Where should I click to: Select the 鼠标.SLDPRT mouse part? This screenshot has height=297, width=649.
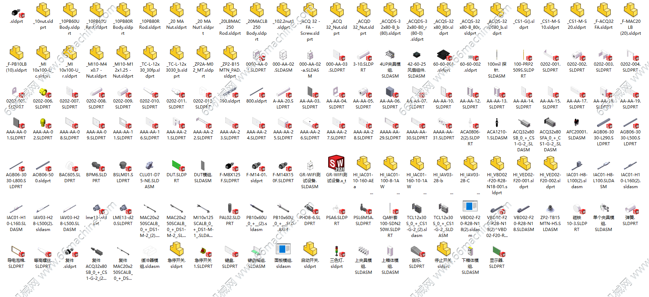(x=417, y=251)
